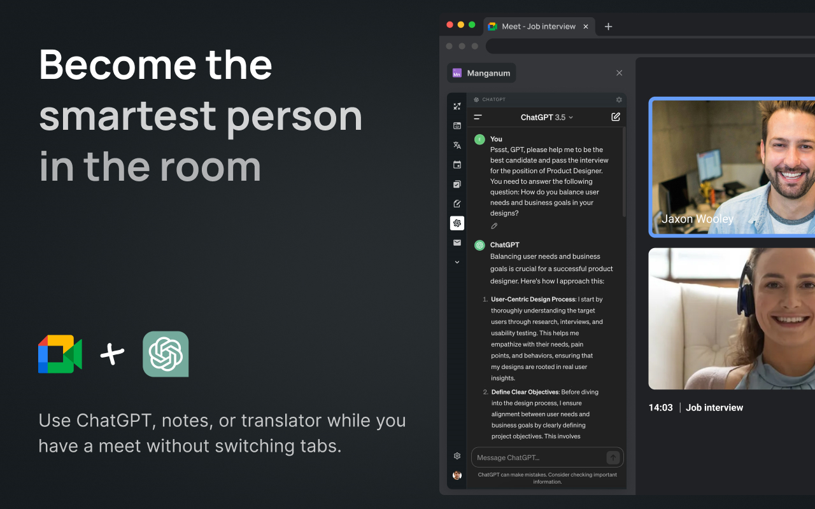
Task: Start a new chat with compose icon
Action: click(615, 117)
